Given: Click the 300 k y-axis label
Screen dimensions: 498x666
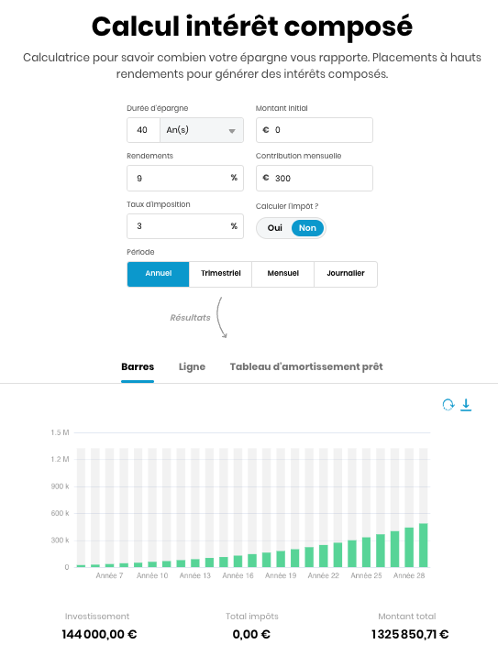Looking at the screenshot, I should pos(60,540).
